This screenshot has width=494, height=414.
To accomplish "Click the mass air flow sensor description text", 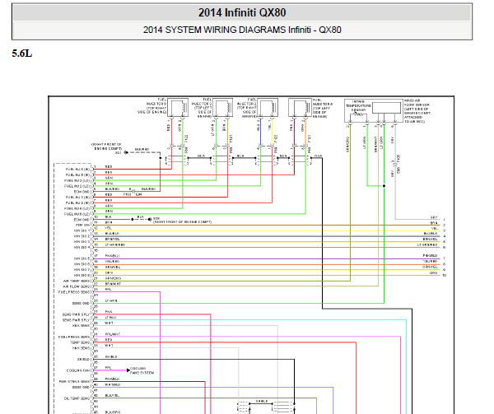I will click(417, 111).
